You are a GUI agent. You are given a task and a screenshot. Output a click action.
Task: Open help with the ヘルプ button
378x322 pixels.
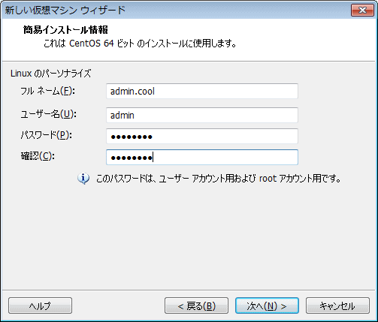point(40,305)
